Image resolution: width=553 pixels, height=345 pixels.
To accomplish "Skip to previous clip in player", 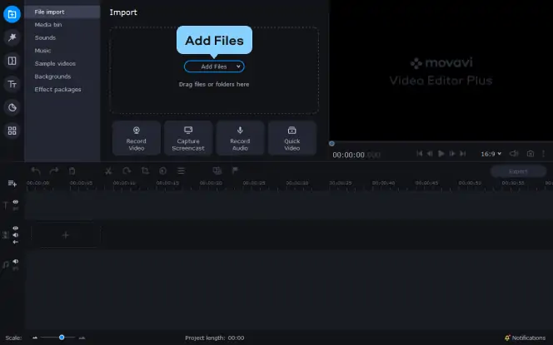I will [420, 154].
